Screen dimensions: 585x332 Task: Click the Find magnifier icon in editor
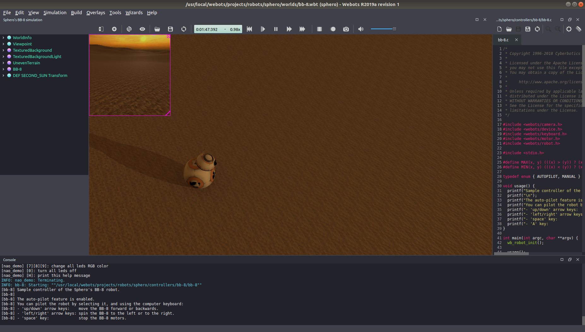(x=548, y=29)
